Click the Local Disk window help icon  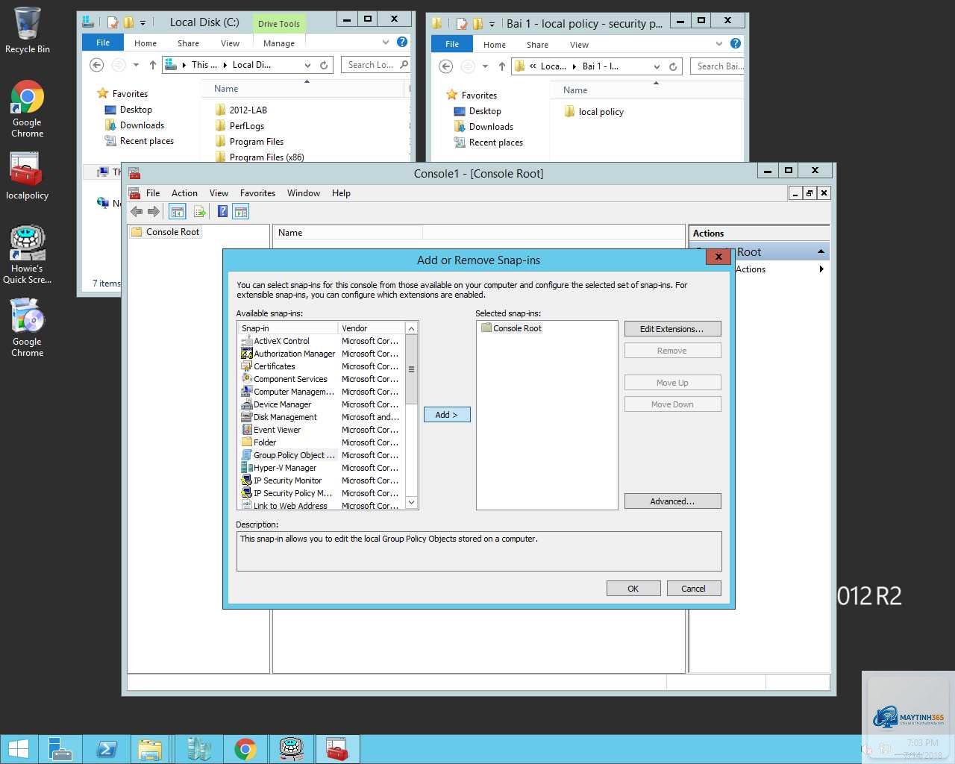[x=402, y=43]
